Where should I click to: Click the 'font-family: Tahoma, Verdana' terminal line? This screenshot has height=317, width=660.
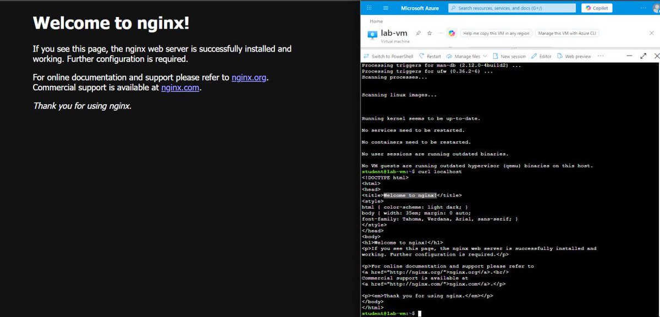[x=439, y=219]
